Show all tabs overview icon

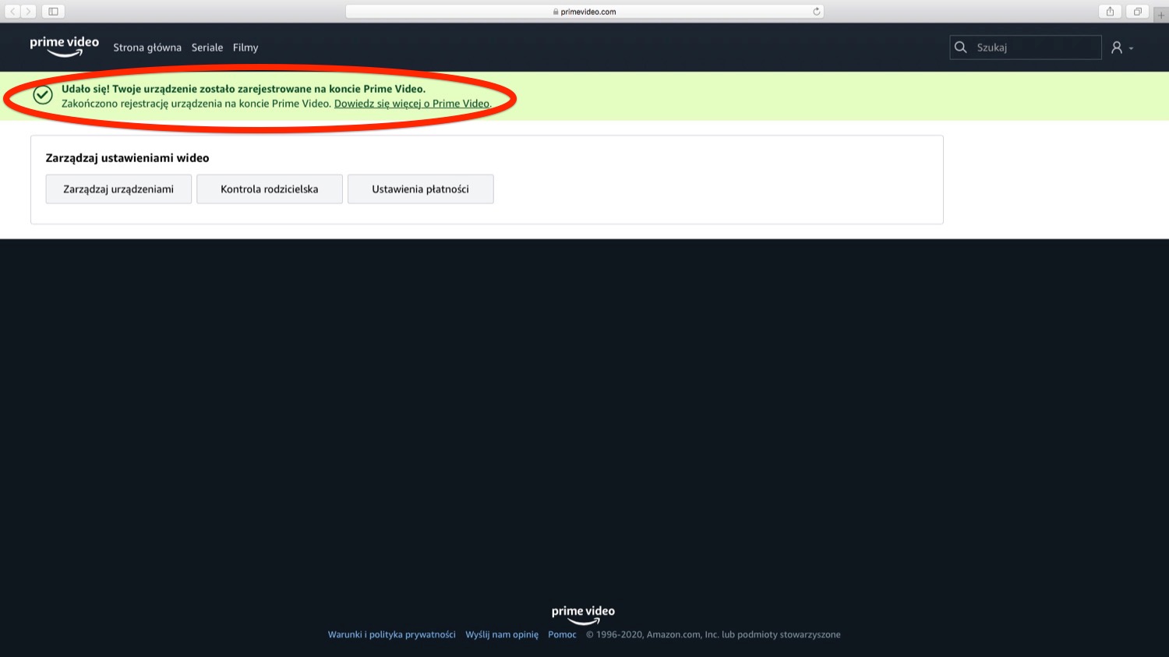coord(1137,12)
